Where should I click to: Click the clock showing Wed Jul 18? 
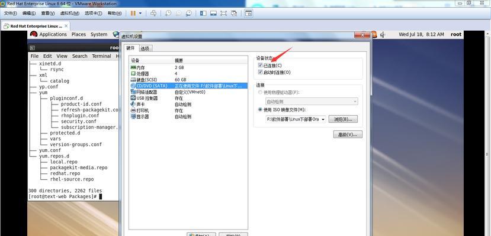pyautogui.click(x=421, y=34)
